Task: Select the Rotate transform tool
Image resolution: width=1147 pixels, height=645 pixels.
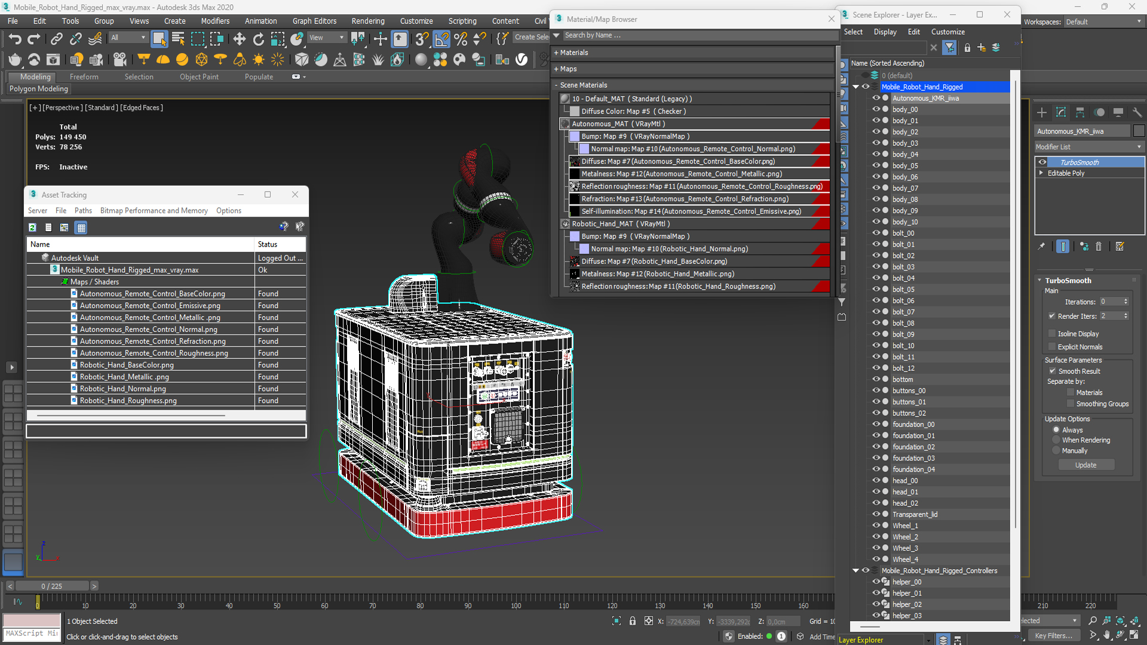Action: point(258,39)
